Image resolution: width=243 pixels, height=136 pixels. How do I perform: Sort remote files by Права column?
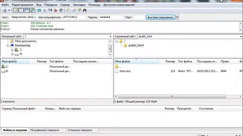click(224, 61)
